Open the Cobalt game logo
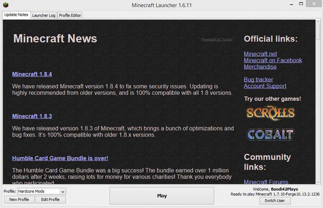The image size is (323, 208). point(271,135)
